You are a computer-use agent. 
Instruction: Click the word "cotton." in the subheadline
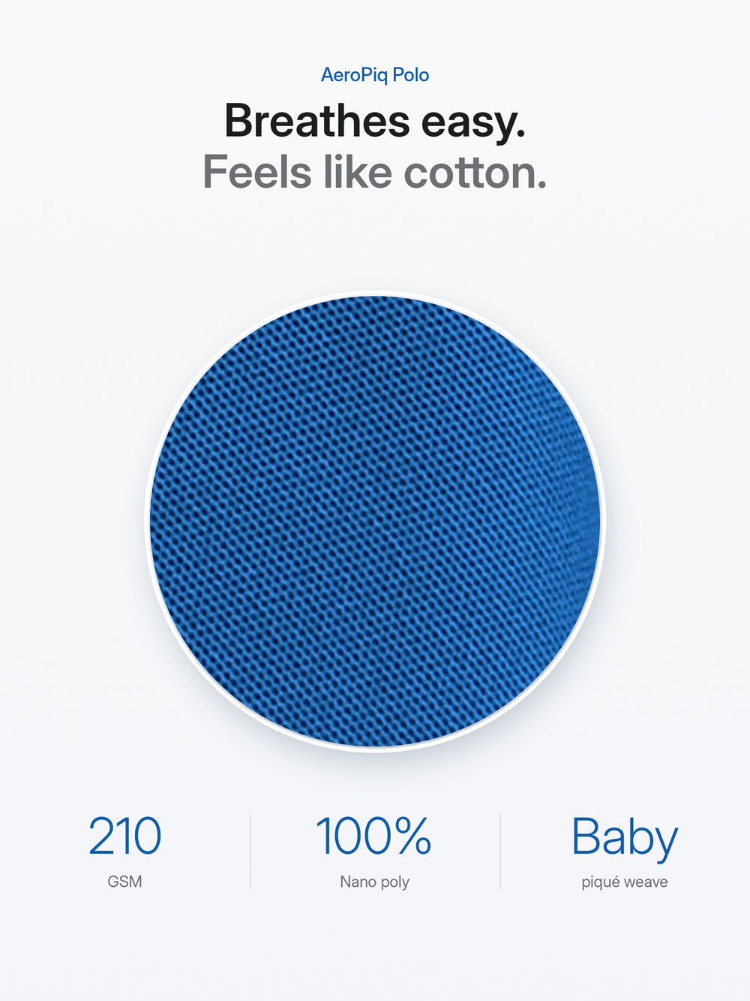click(x=475, y=173)
